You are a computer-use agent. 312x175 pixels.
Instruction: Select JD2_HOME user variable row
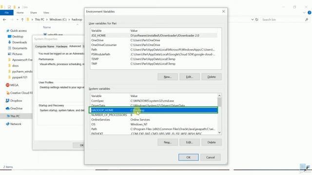point(154,35)
